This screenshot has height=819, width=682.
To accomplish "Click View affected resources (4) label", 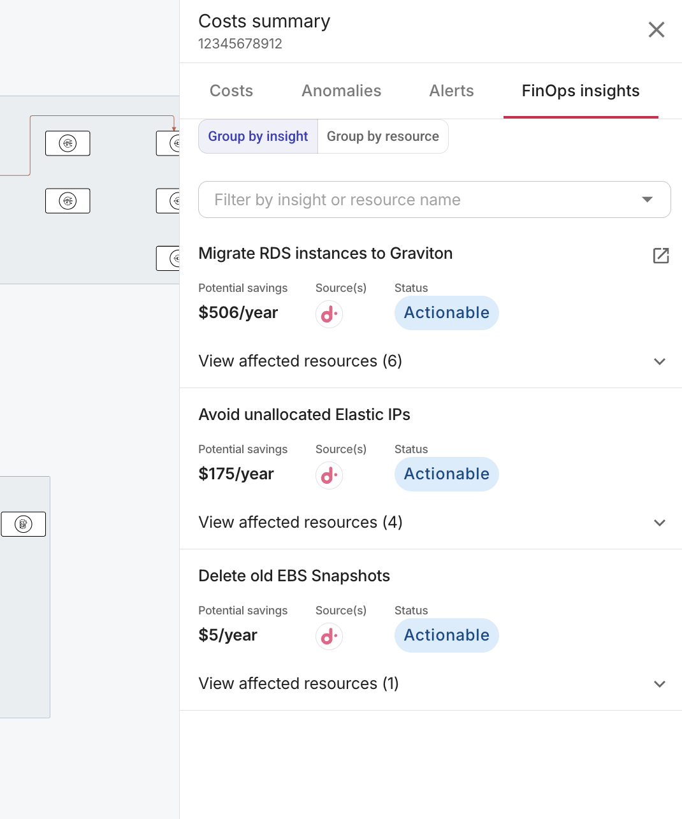I will pyautogui.click(x=300, y=522).
